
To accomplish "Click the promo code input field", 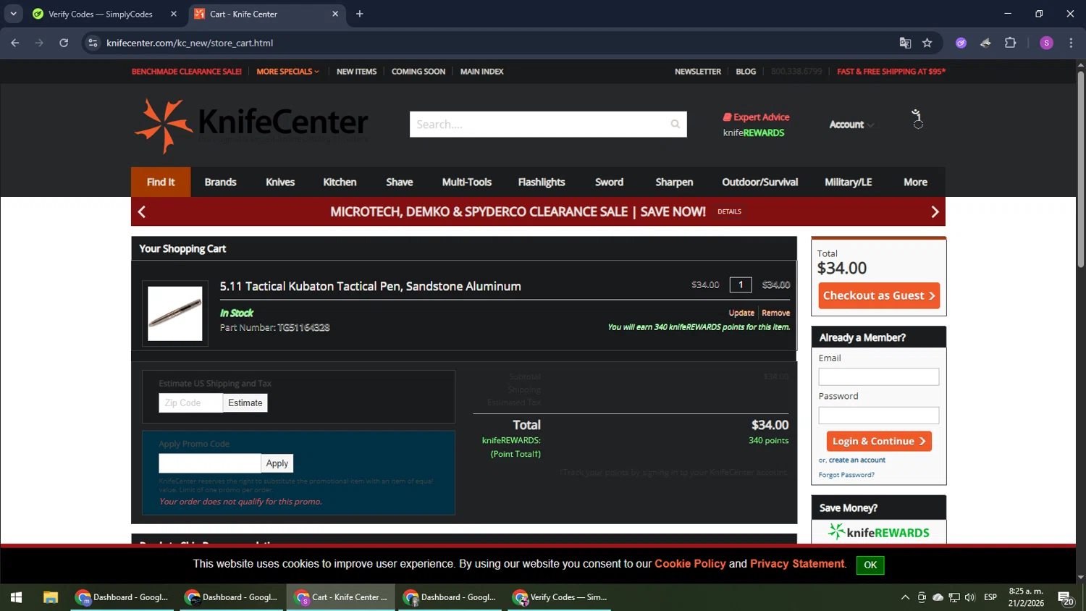I will pos(210,463).
